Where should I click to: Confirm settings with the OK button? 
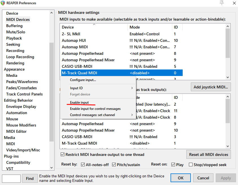coord(181,178)
